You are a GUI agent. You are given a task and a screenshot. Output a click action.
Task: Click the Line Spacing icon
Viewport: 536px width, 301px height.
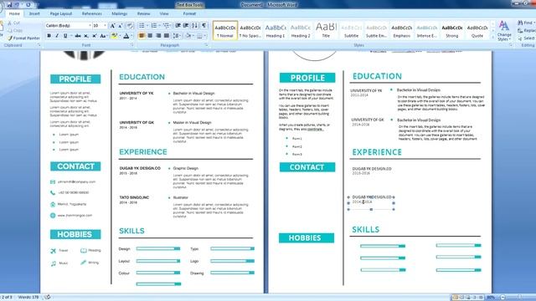[x=176, y=36]
